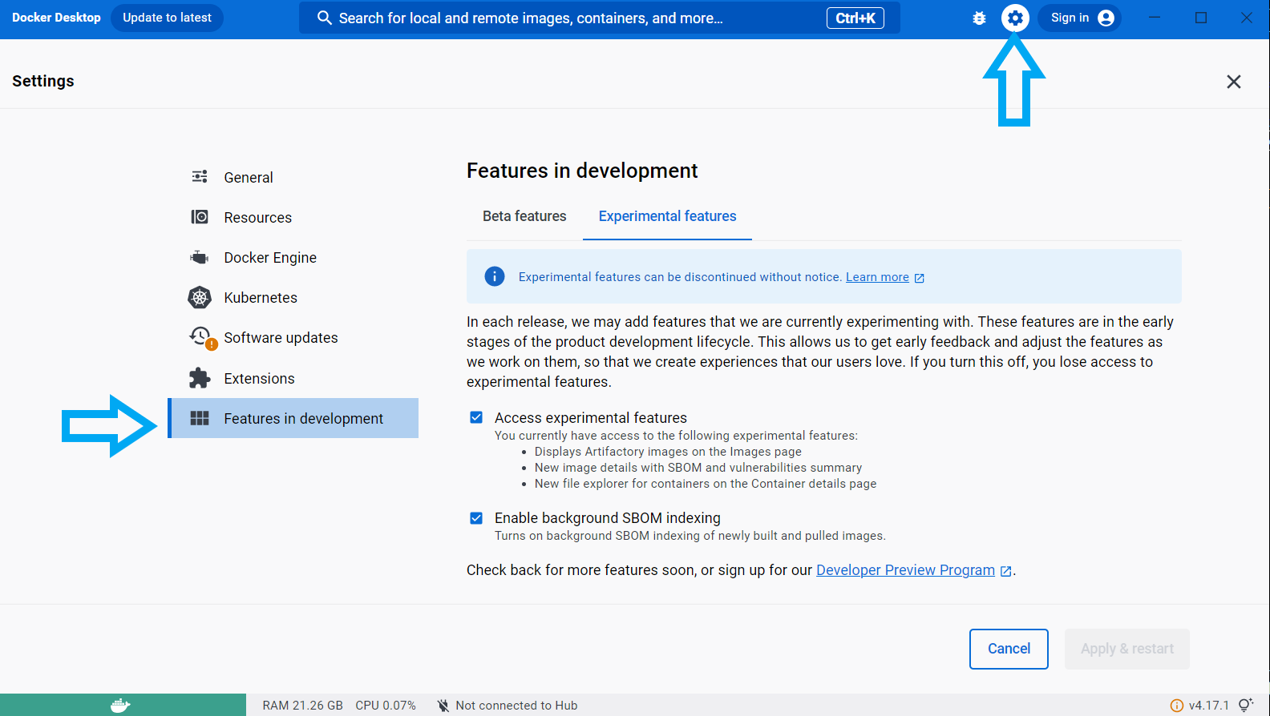This screenshot has height=716, width=1270.
Task: Click the CPU 0.07% status entry
Action: [x=386, y=706]
